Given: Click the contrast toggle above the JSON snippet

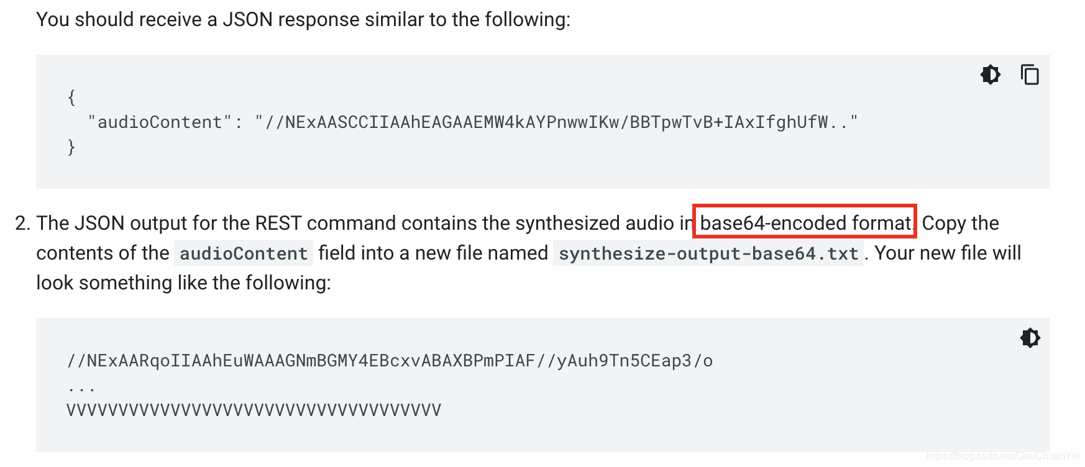Looking at the screenshot, I should click(x=991, y=75).
